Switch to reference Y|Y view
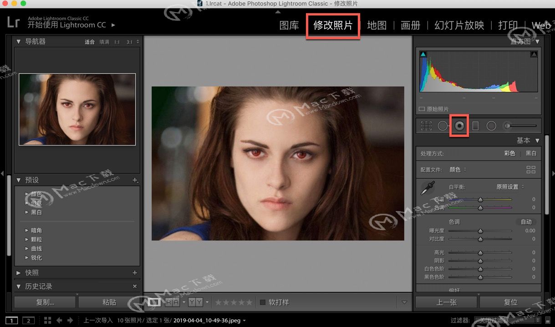Image resolution: width=555 pixels, height=327 pixels. point(195,302)
